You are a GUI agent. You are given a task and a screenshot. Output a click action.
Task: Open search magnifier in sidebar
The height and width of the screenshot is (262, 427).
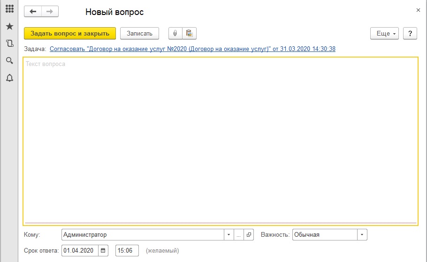click(9, 60)
